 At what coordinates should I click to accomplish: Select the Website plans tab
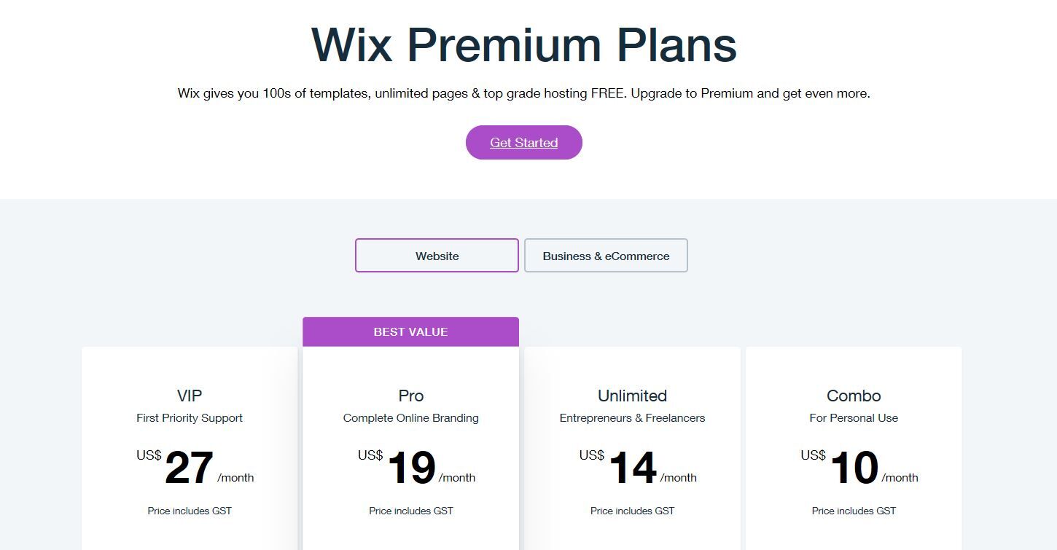click(437, 256)
